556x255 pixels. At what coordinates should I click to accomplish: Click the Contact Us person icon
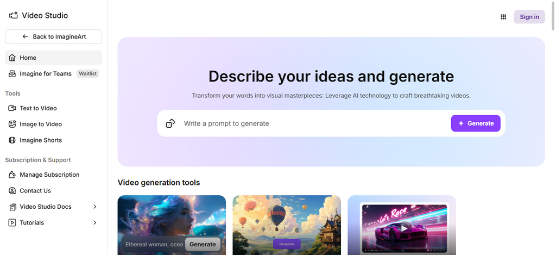[x=12, y=191]
